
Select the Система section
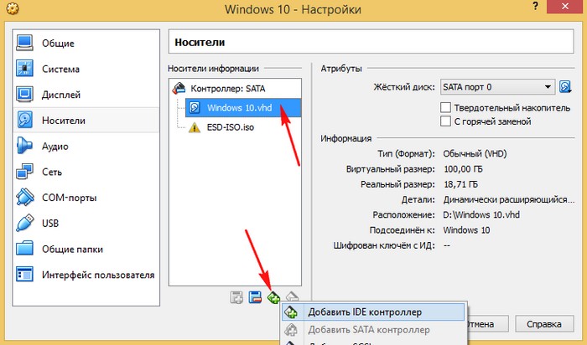pyautogui.click(x=60, y=69)
